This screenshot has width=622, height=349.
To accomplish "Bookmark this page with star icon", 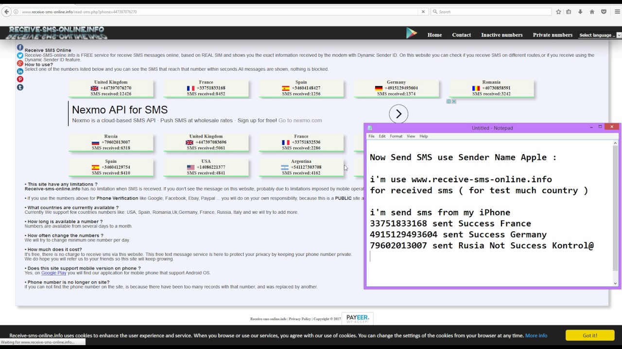I will [x=558, y=12].
